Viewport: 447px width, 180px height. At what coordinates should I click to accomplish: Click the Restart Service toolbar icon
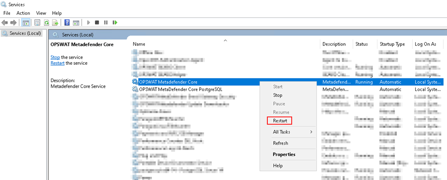click(x=115, y=22)
